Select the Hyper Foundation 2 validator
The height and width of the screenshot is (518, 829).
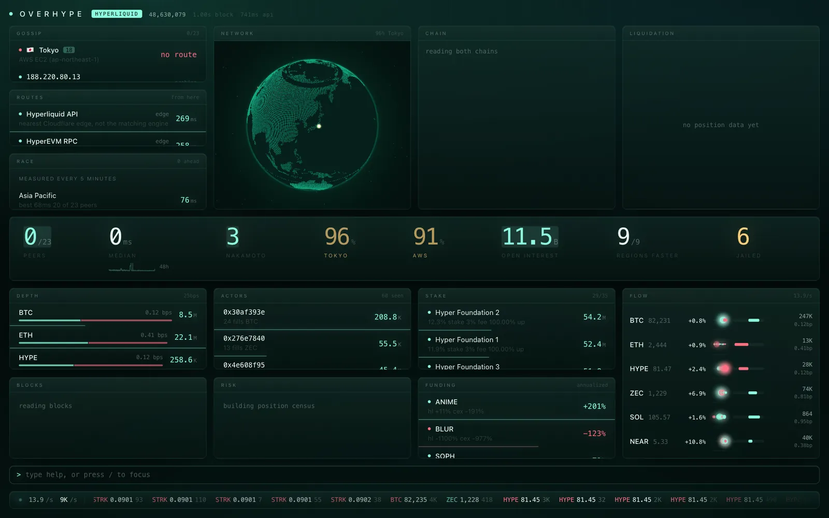point(517,317)
